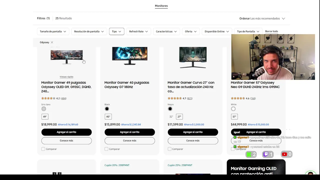The height and width of the screenshot is (180, 320).
Task: Click the streamer webcam overlay
Action: pyautogui.click(x=273, y=57)
